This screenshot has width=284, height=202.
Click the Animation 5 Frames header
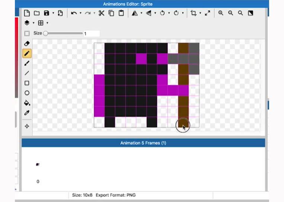[x=143, y=143]
